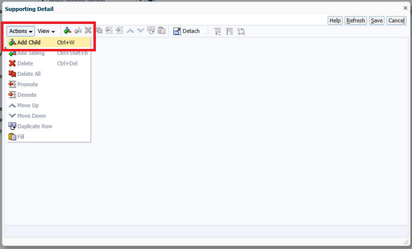The image size is (412, 249).
Task: Open the View dropdown menu
Action: pos(46,31)
